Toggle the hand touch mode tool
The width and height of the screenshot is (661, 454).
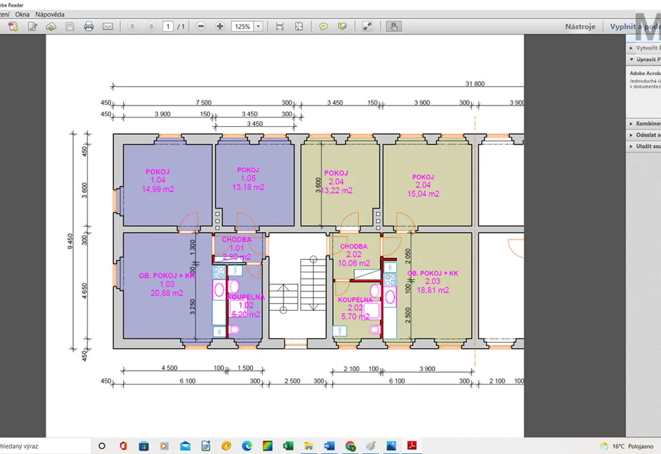point(394,26)
